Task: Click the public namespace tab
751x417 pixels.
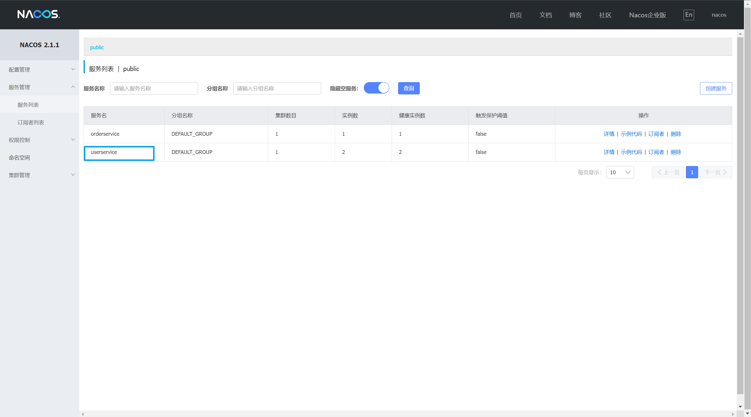Action: pyautogui.click(x=97, y=47)
